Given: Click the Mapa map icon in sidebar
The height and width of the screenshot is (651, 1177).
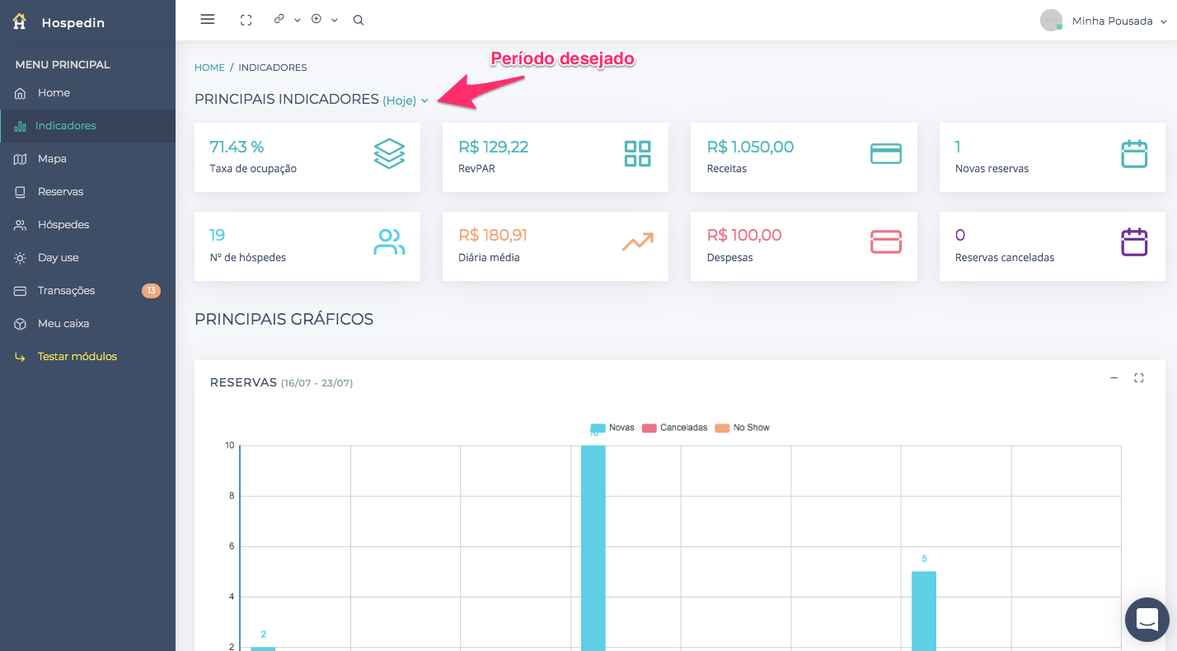Looking at the screenshot, I should [21, 159].
